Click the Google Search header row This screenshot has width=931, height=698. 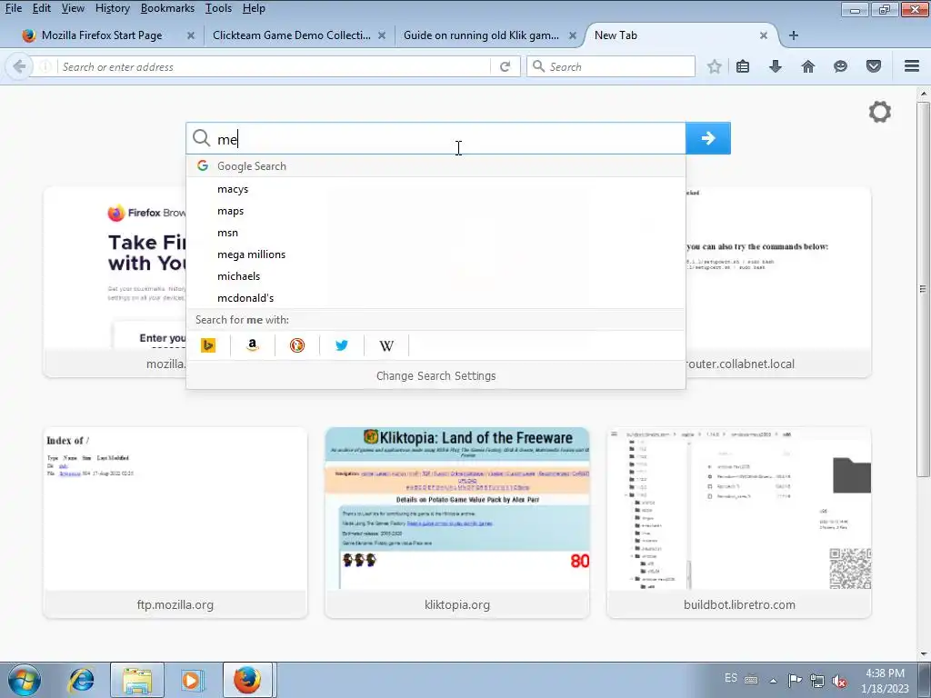pos(435,166)
